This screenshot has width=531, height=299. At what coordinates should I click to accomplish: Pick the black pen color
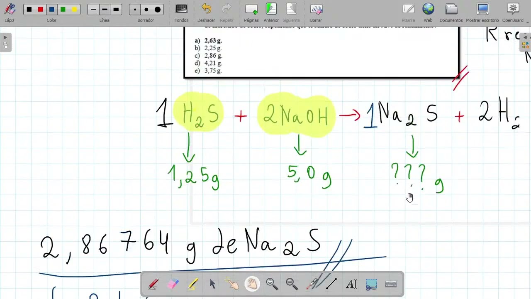(29, 10)
